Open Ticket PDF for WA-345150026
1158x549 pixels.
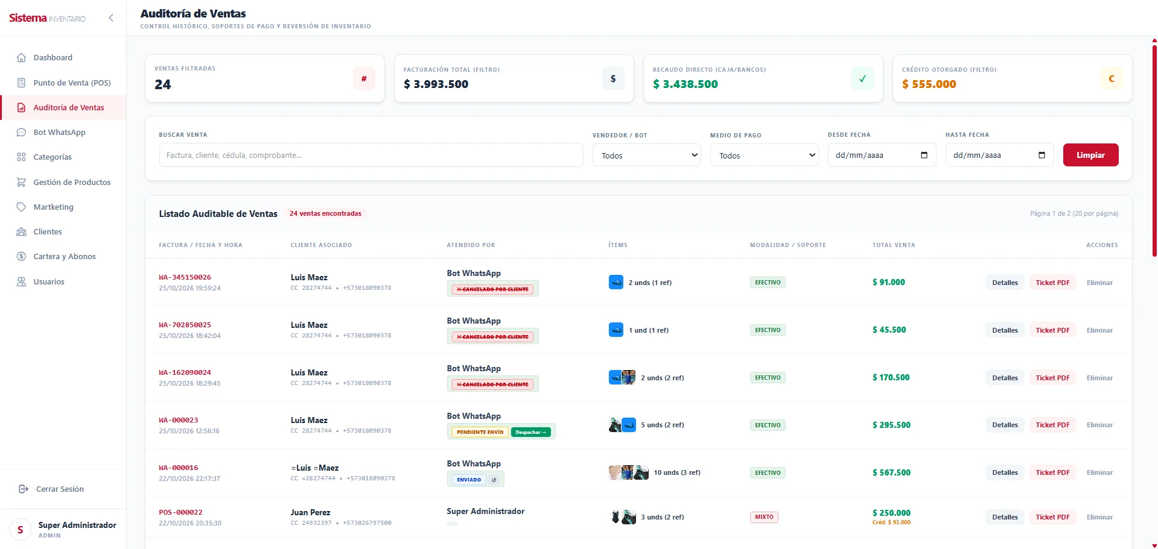(1052, 283)
